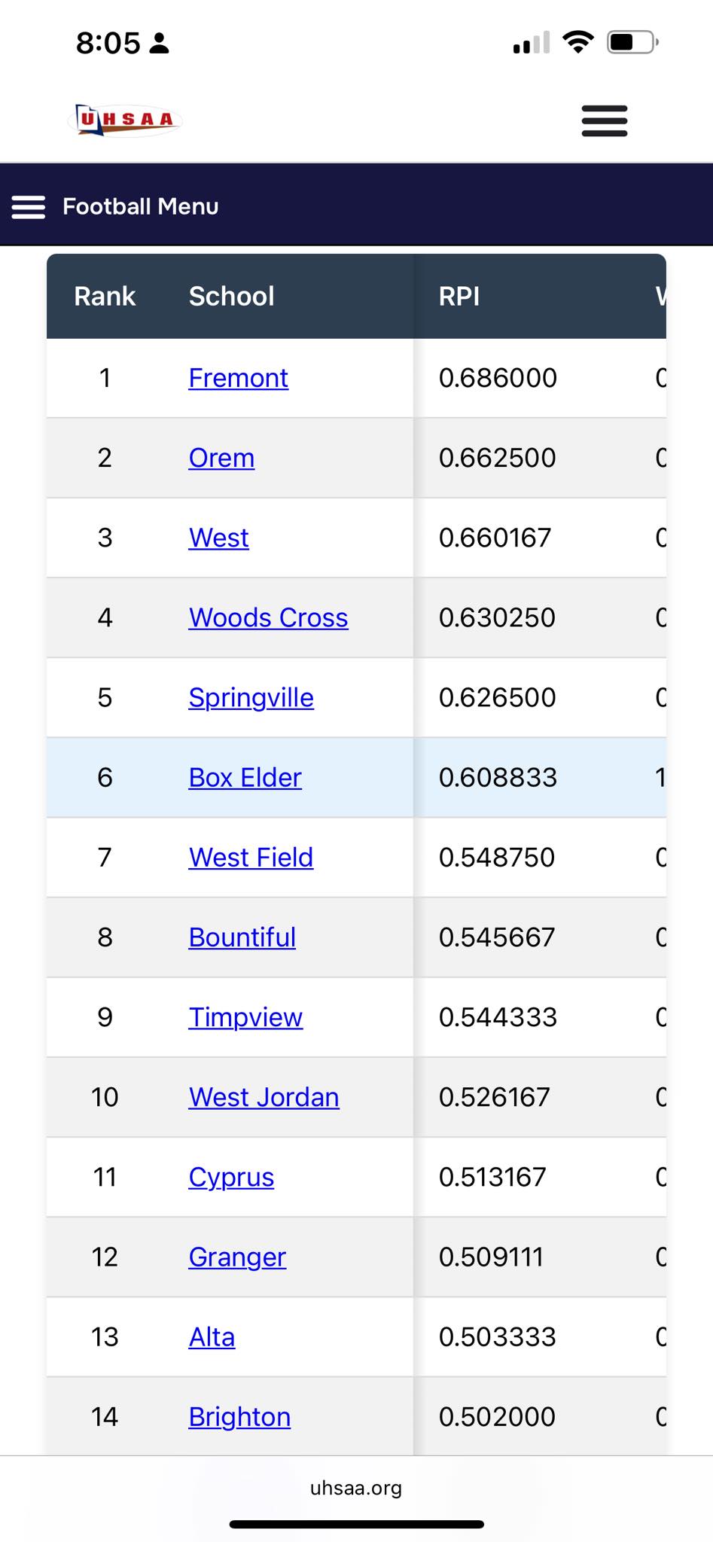
Task: Tap the uhsaa.org address bar
Action: (x=356, y=1488)
